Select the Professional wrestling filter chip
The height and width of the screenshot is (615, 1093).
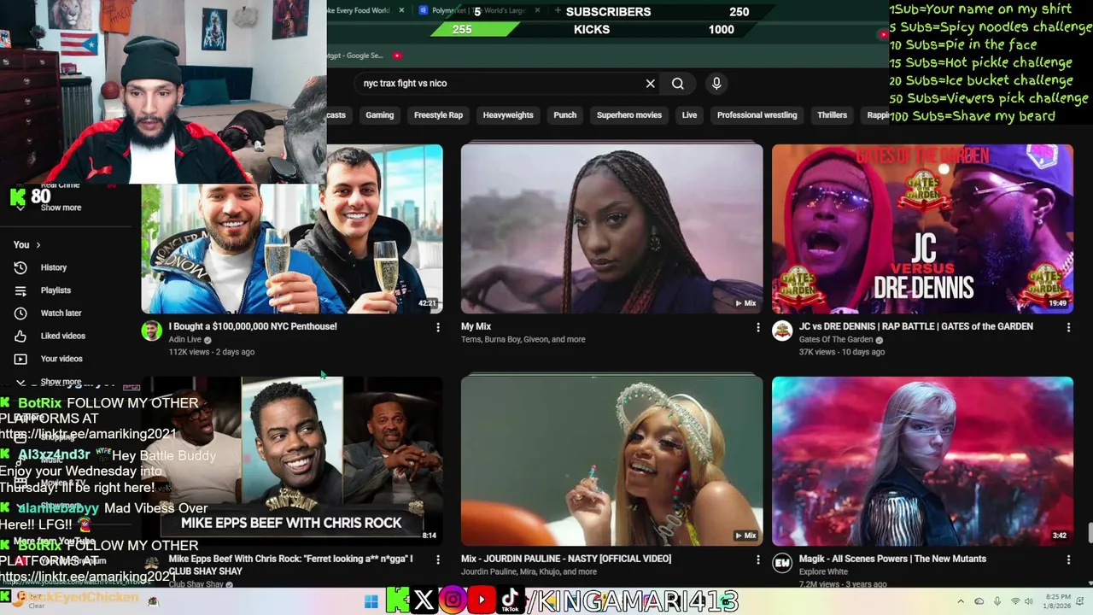coord(757,115)
